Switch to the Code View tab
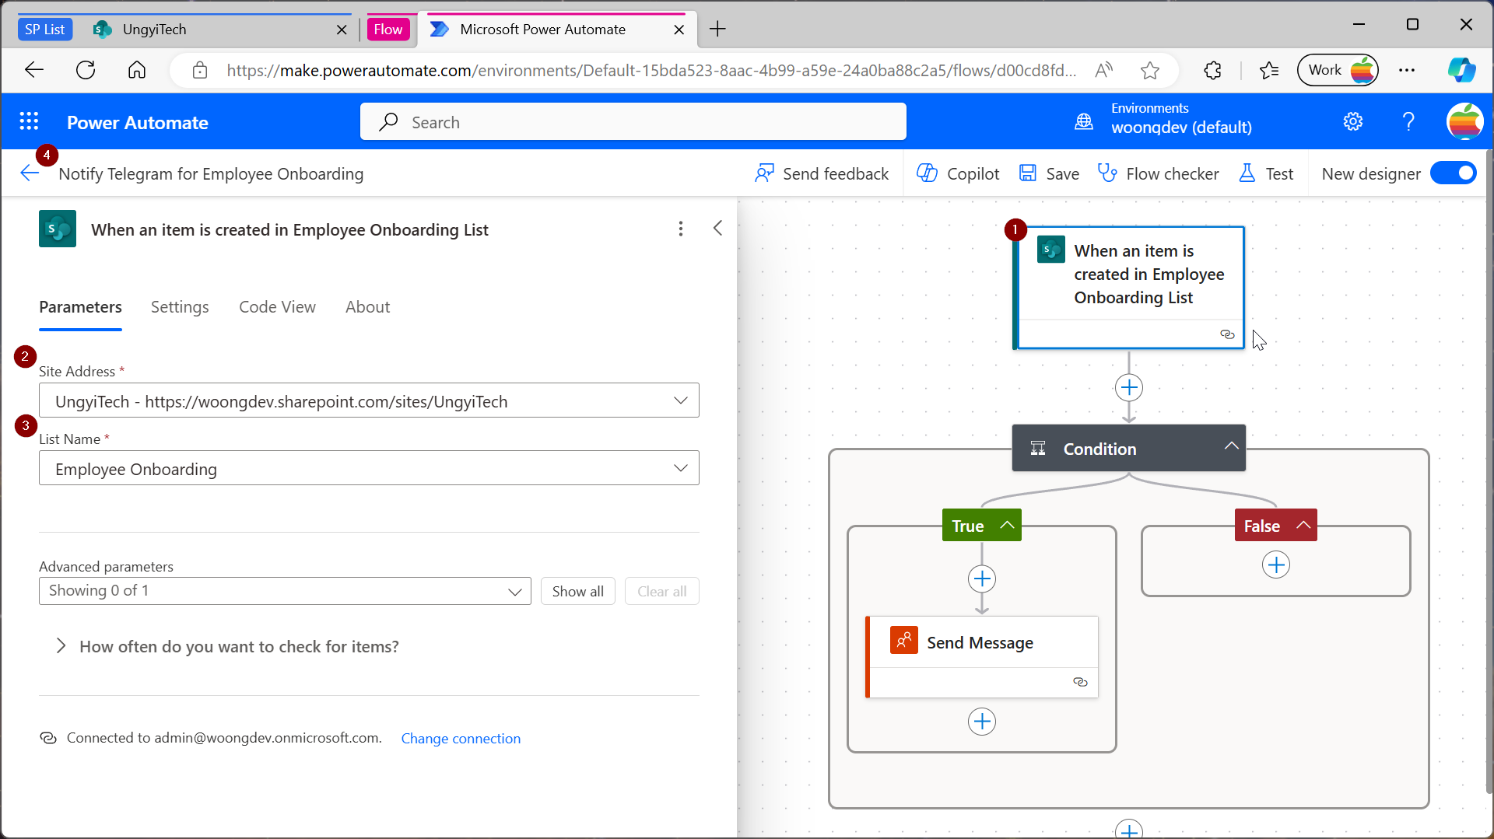The image size is (1494, 839). [277, 306]
